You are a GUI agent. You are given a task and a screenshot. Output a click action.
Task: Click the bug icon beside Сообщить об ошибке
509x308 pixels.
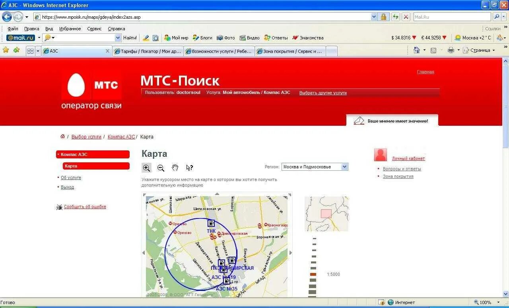[x=59, y=207]
